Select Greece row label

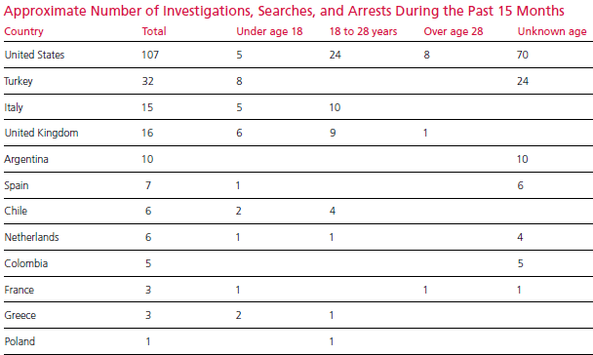pos(20,315)
